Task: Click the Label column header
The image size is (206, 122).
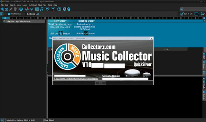Action: (167, 49)
